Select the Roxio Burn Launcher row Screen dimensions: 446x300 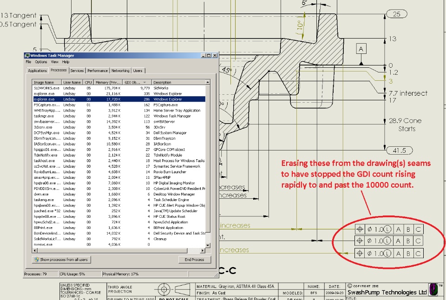click(x=118, y=172)
